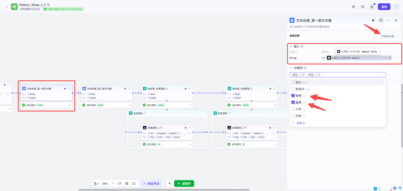Check the 分号 (;) option

coord(293,109)
